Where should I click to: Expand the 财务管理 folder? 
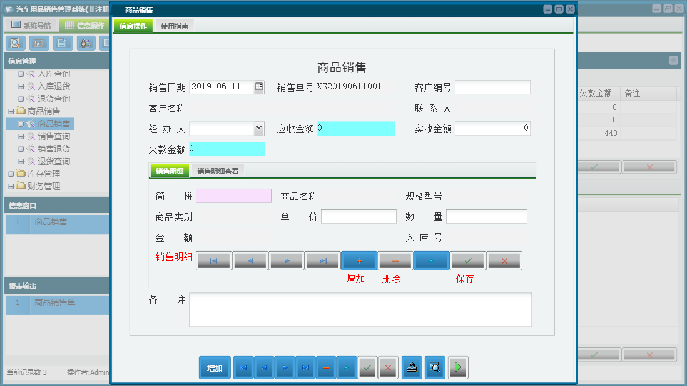[x=11, y=186]
